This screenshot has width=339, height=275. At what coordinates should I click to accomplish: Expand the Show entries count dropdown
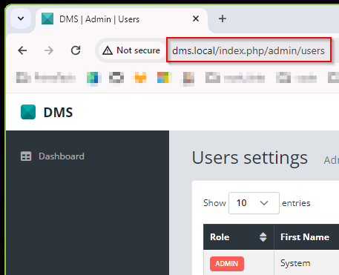click(x=254, y=203)
